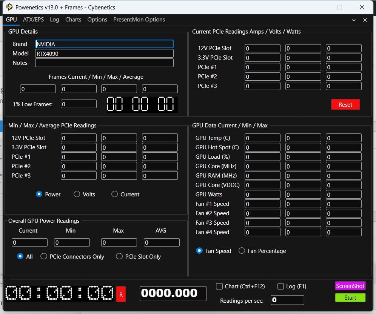Image resolution: width=376 pixels, height=314 pixels.
Task: Click the PCIe #2 Min reading field
Action: pos(79,166)
